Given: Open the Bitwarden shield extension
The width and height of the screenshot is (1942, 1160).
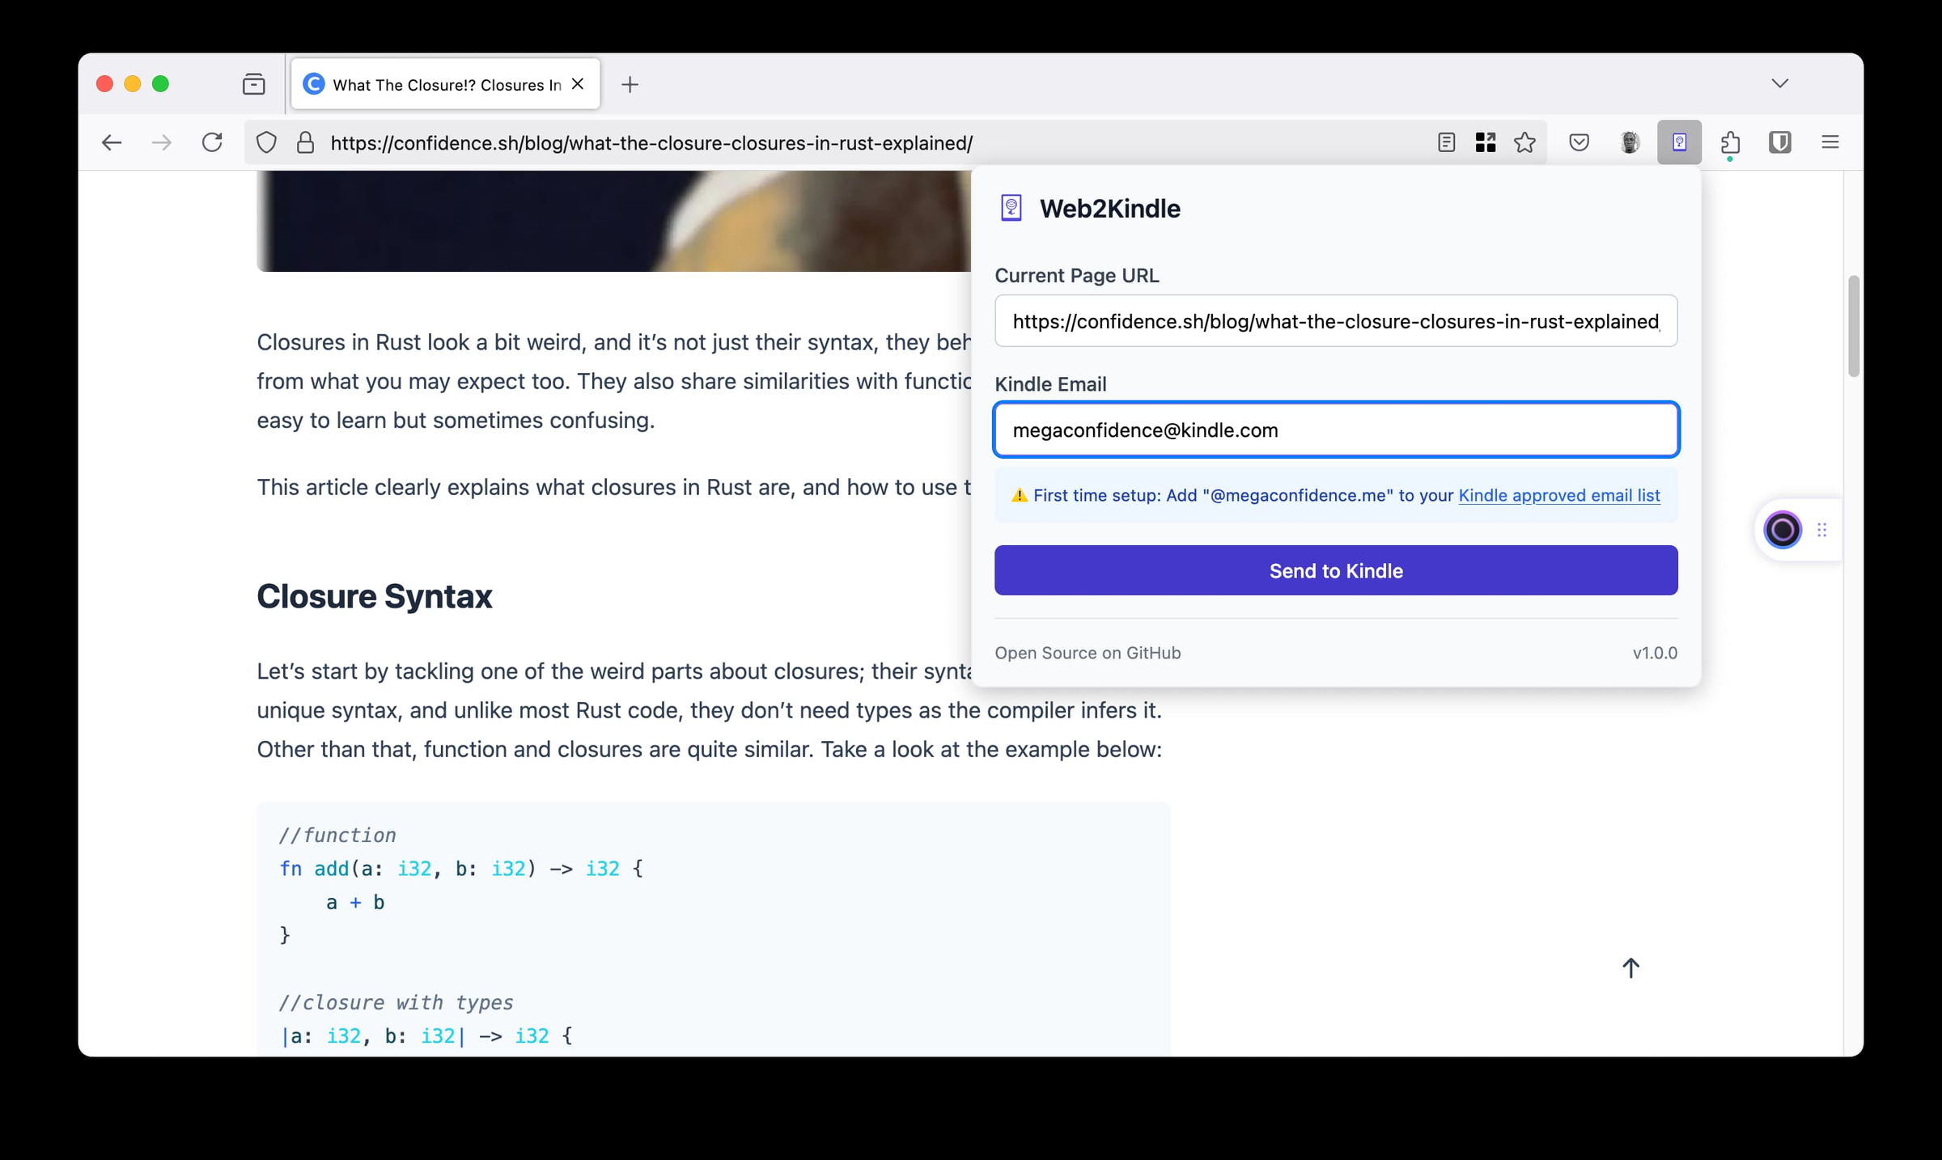Looking at the screenshot, I should (x=1779, y=143).
